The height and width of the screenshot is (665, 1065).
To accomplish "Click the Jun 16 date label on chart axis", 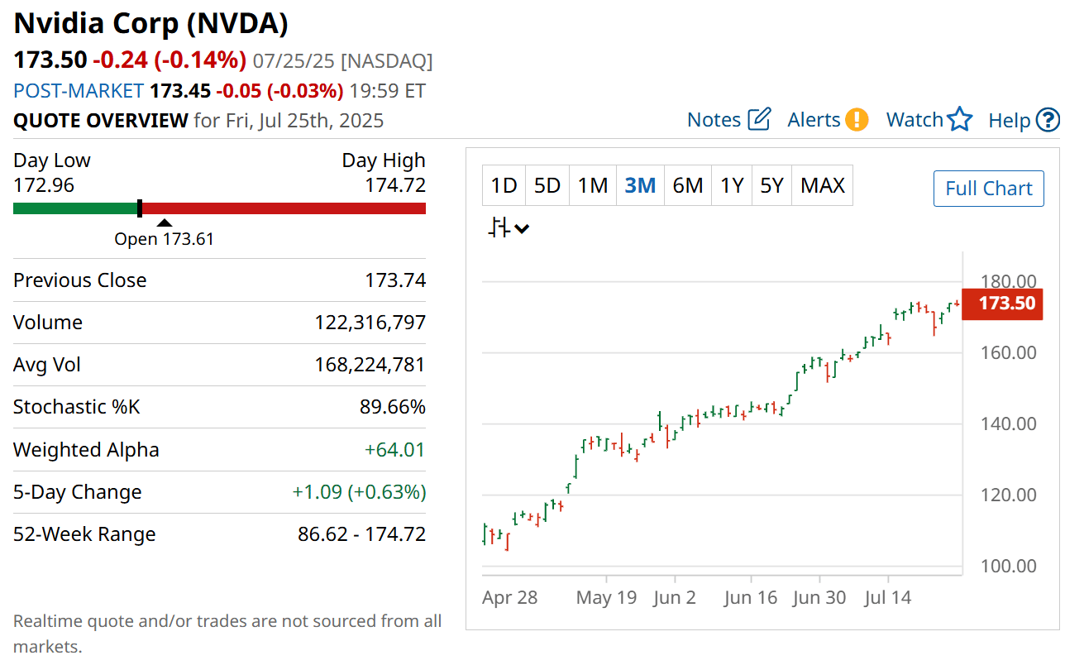I will [751, 597].
